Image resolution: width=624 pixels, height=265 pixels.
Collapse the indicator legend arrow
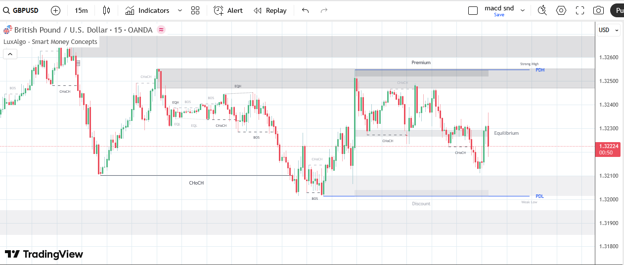click(10, 54)
